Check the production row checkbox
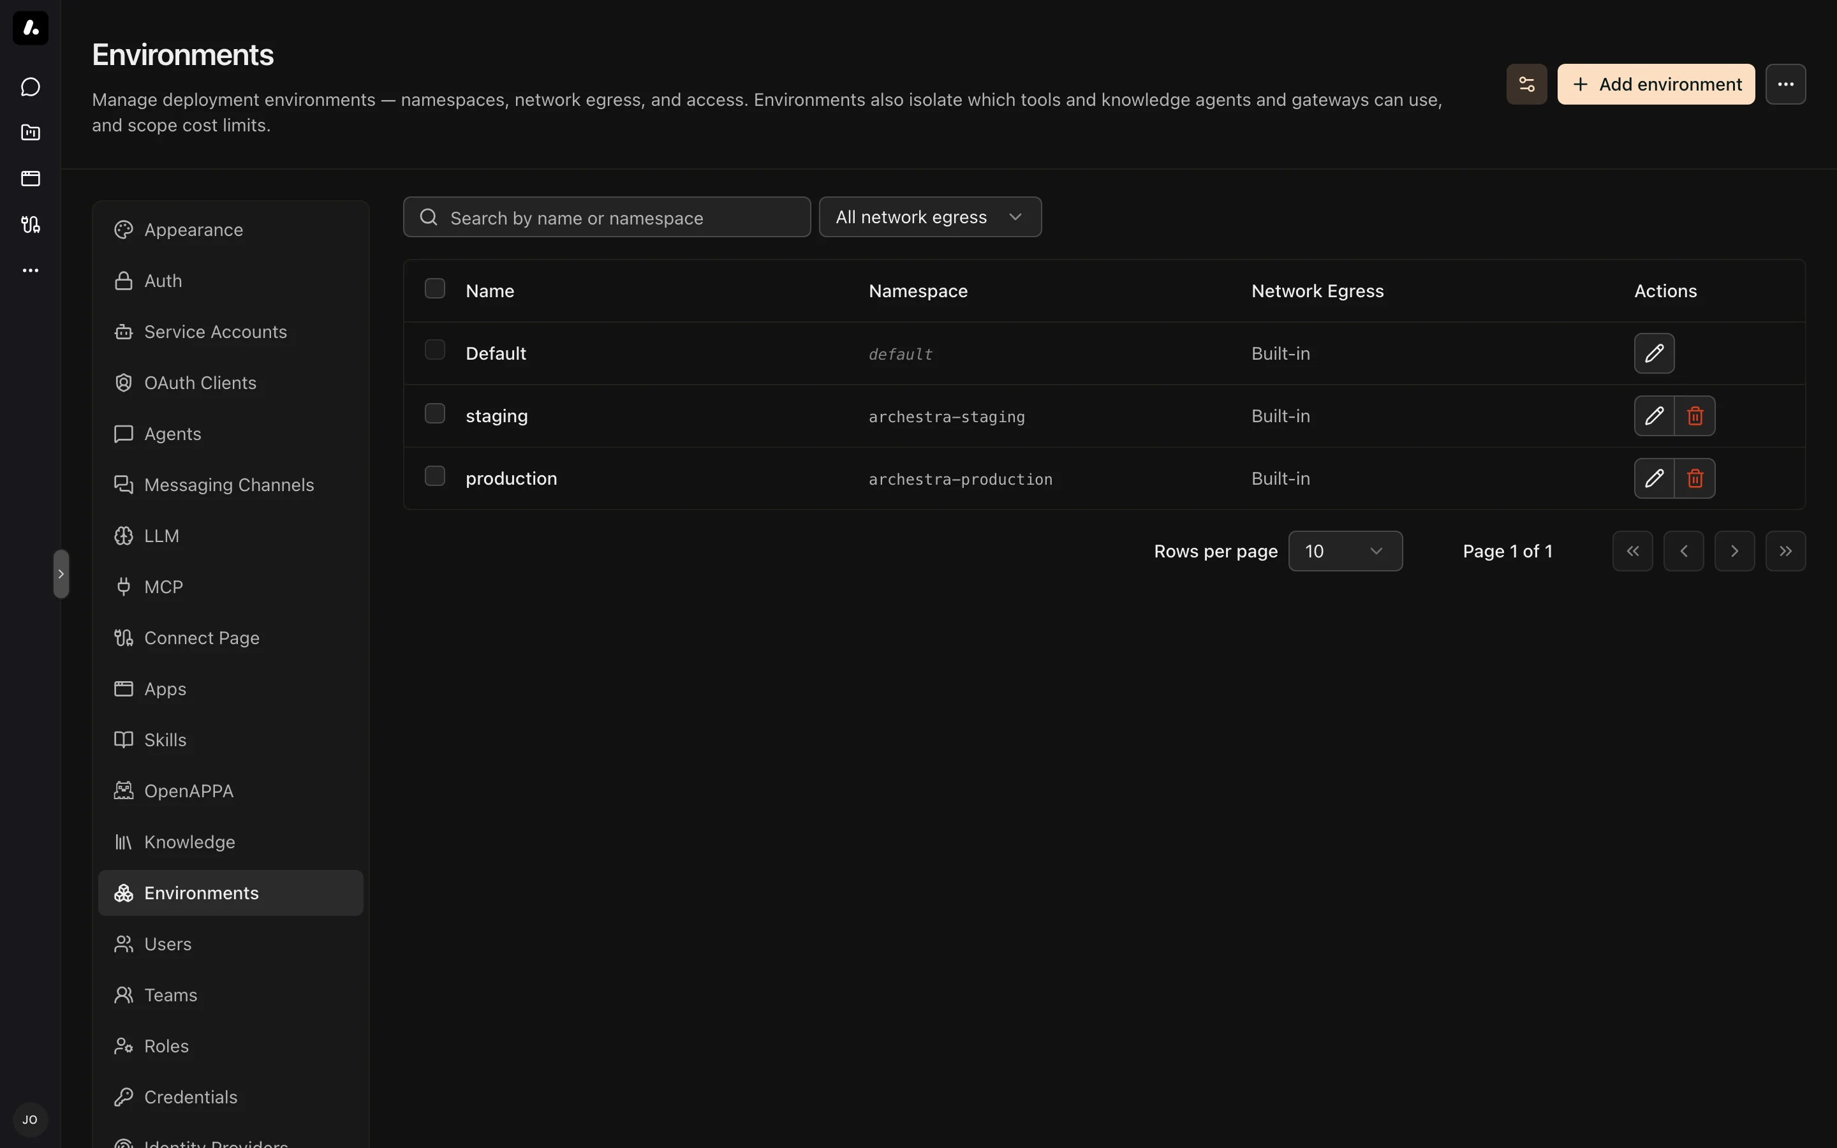Viewport: 1837px width, 1148px height. click(435, 476)
